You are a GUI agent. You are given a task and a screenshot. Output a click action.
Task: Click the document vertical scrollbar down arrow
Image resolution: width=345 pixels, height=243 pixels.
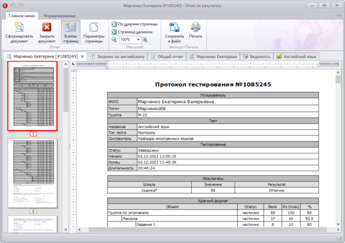click(338, 224)
